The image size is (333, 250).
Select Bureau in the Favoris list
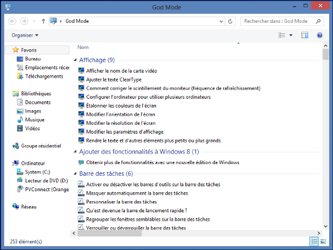[32, 58]
